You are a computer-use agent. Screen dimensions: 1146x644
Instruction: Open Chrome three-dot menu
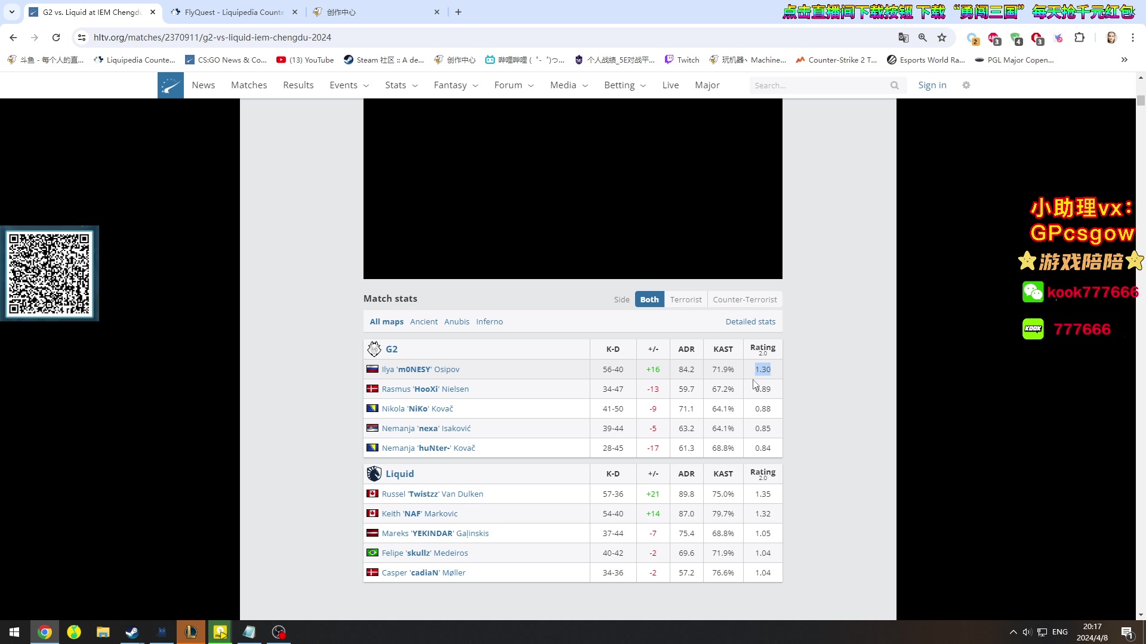(1133, 38)
